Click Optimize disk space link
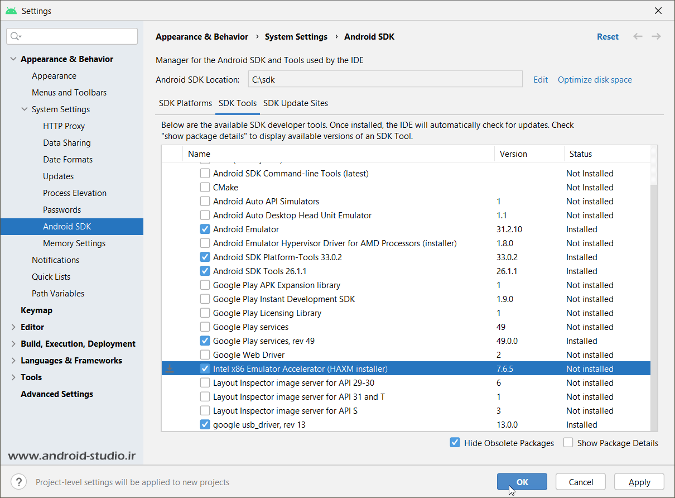Viewport: 675px width, 498px height. point(595,80)
